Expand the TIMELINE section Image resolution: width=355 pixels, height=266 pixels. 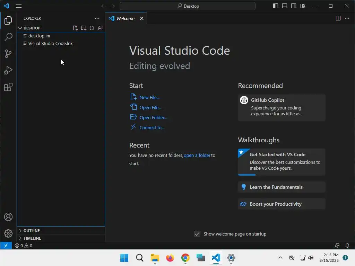pyautogui.click(x=61, y=238)
